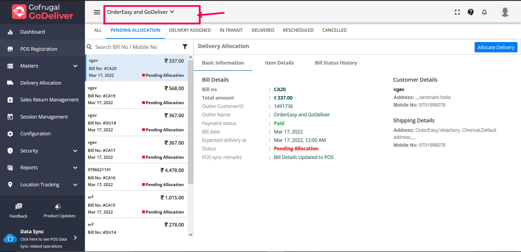This screenshot has height=252, width=521.
Task: Click the Gofrugal GoDeliver logo
Action: pyautogui.click(x=43, y=12)
